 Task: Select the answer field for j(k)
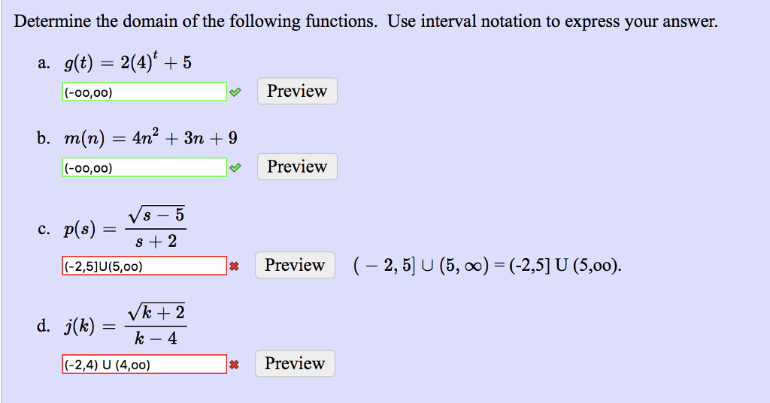tap(144, 364)
